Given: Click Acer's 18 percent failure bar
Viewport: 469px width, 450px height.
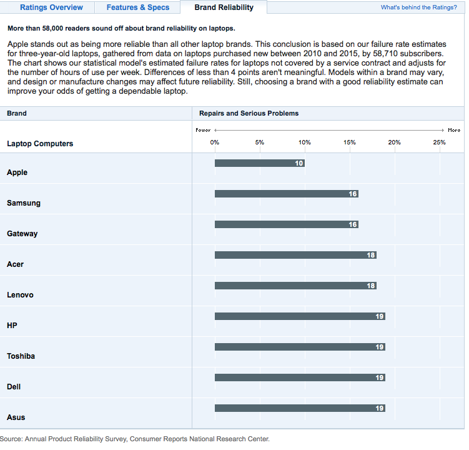Looking at the screenshot, I should coord(295,255).
